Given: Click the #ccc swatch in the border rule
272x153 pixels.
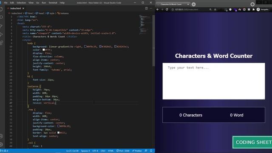Looking at the screenshot, I should (59, 133).
